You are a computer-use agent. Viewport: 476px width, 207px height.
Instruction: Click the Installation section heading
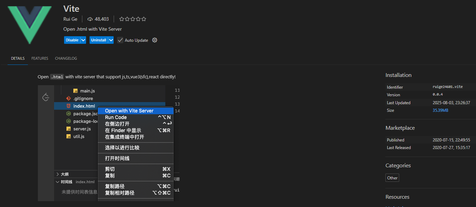(x=399, y=75)
